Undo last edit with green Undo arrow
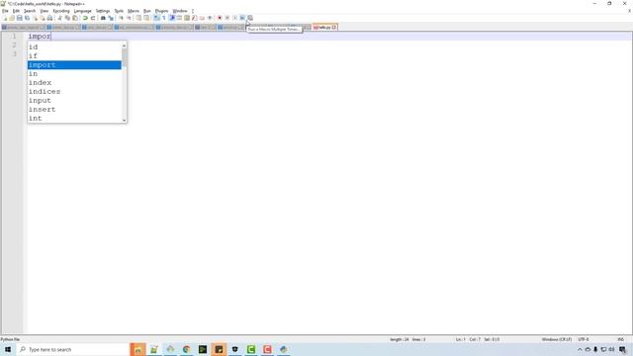Viewport: 633px width, 356px height. coord(85,18)
